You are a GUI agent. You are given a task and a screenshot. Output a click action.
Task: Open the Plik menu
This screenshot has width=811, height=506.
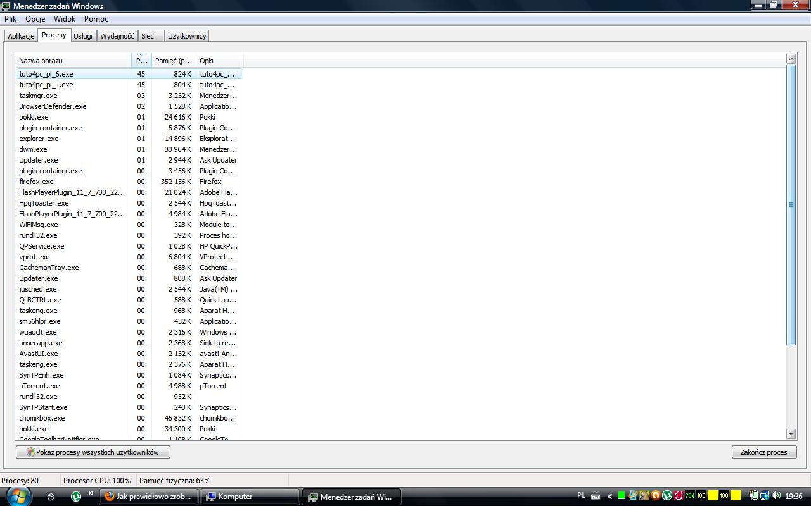tap(10, 19)
